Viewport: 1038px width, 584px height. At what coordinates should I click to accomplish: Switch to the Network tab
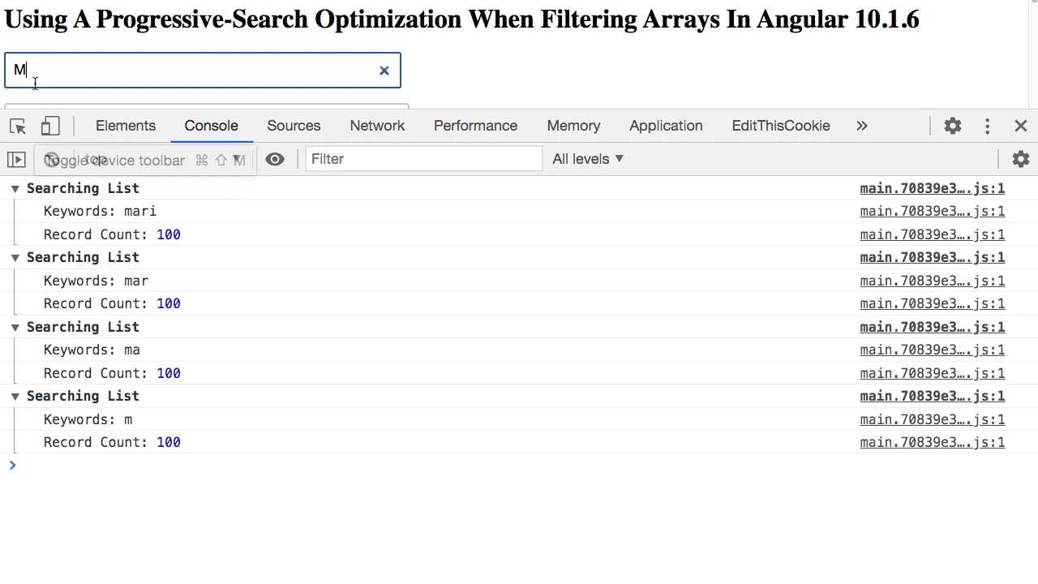click(x=377, y=126)
